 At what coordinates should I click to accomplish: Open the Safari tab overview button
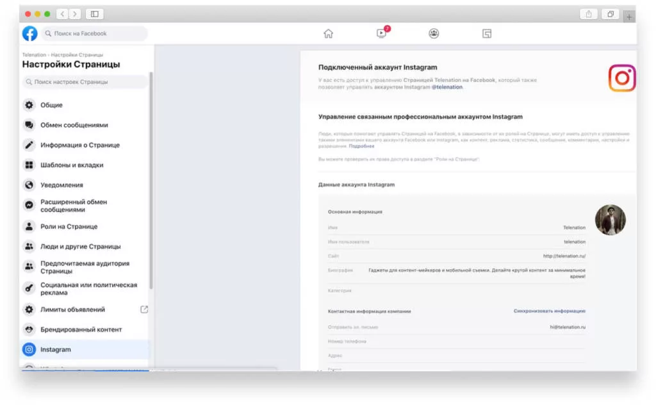tap(611, 14)
